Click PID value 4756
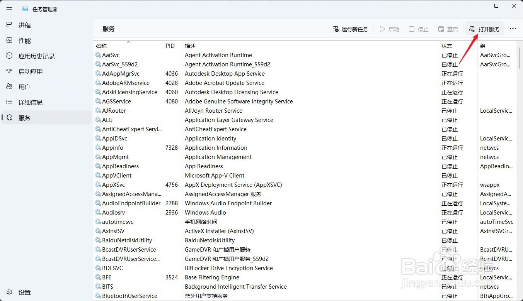This screenshot has height=301, width=523. click(172, 185)
